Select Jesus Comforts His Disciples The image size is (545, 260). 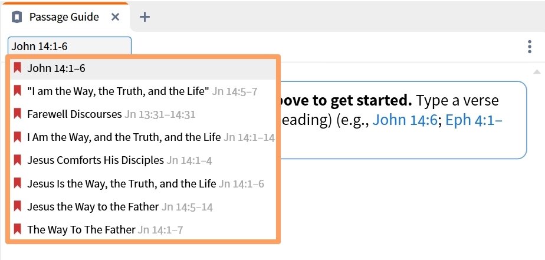[x=96, y=160]
